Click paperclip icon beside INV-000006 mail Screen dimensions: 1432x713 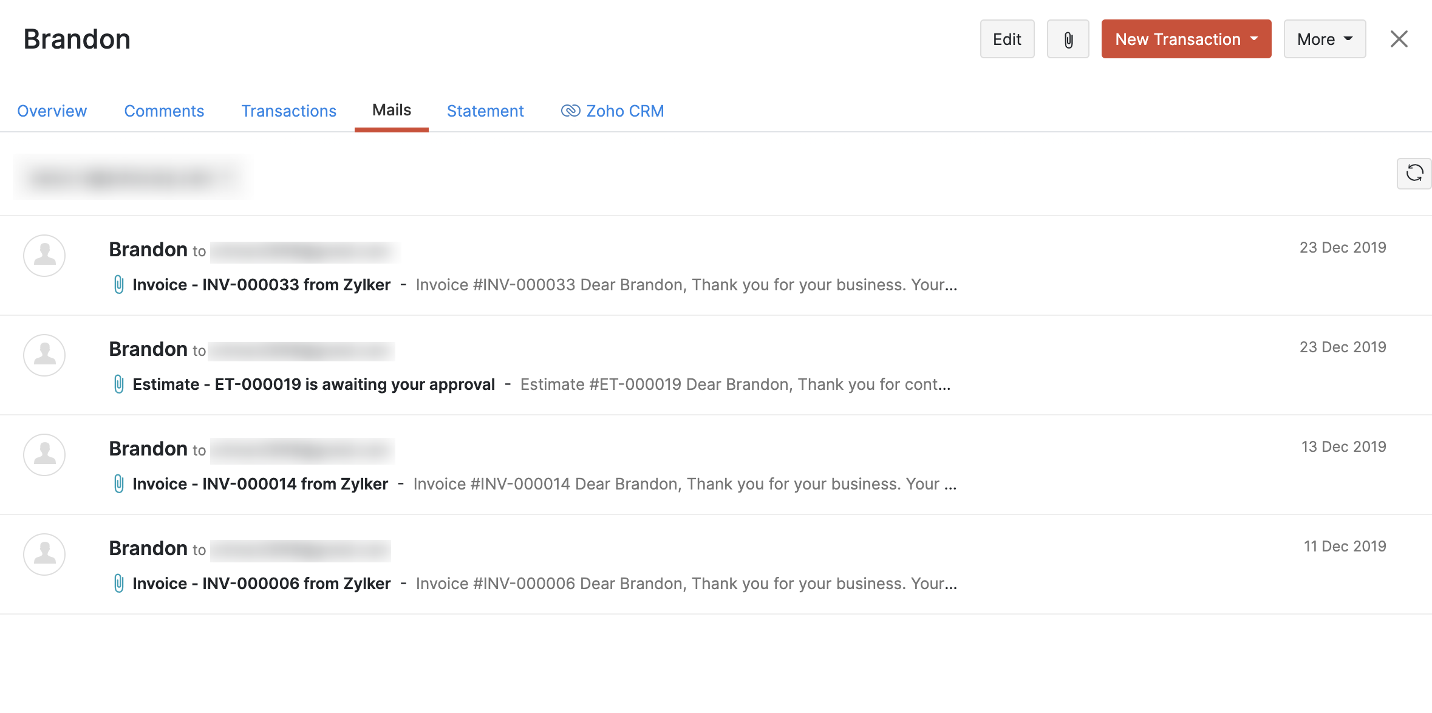pos(119,583)
